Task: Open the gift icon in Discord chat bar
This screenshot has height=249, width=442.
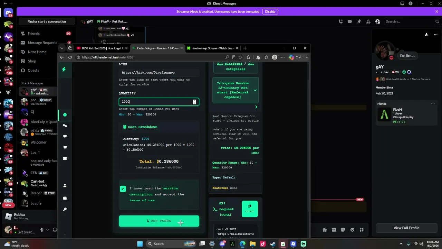Action: click(x=325, y=230)
